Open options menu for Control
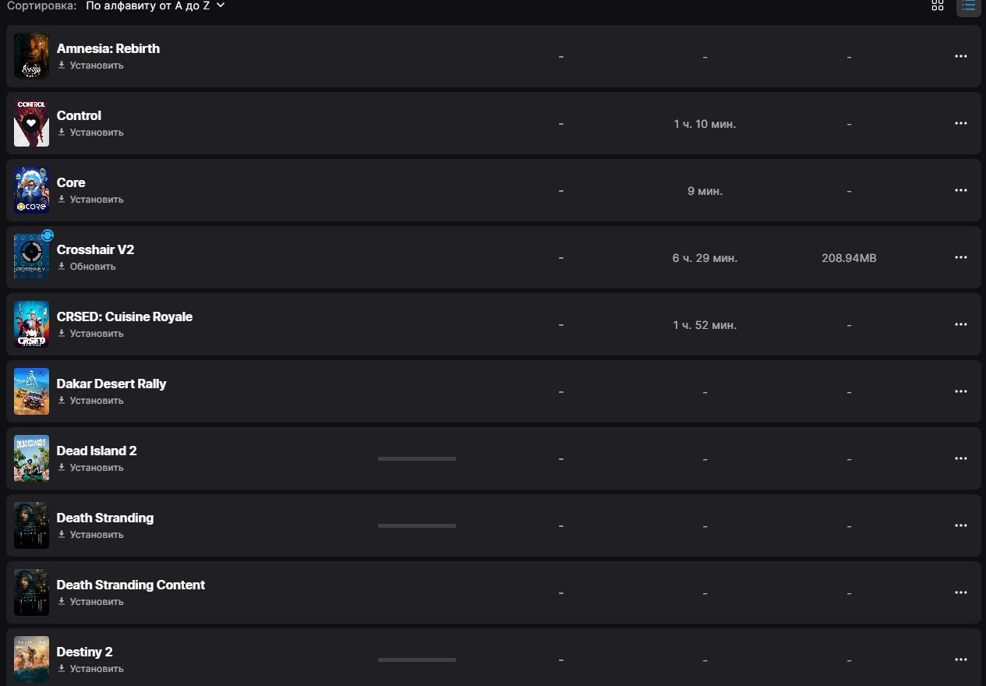 point(961,123)
